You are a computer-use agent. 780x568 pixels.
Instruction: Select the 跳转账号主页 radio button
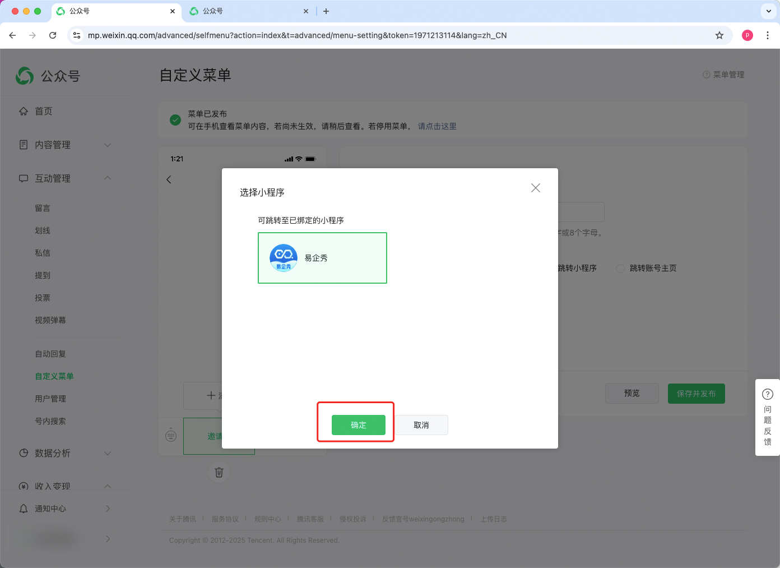pyautogui.click(x=620, y=269)
